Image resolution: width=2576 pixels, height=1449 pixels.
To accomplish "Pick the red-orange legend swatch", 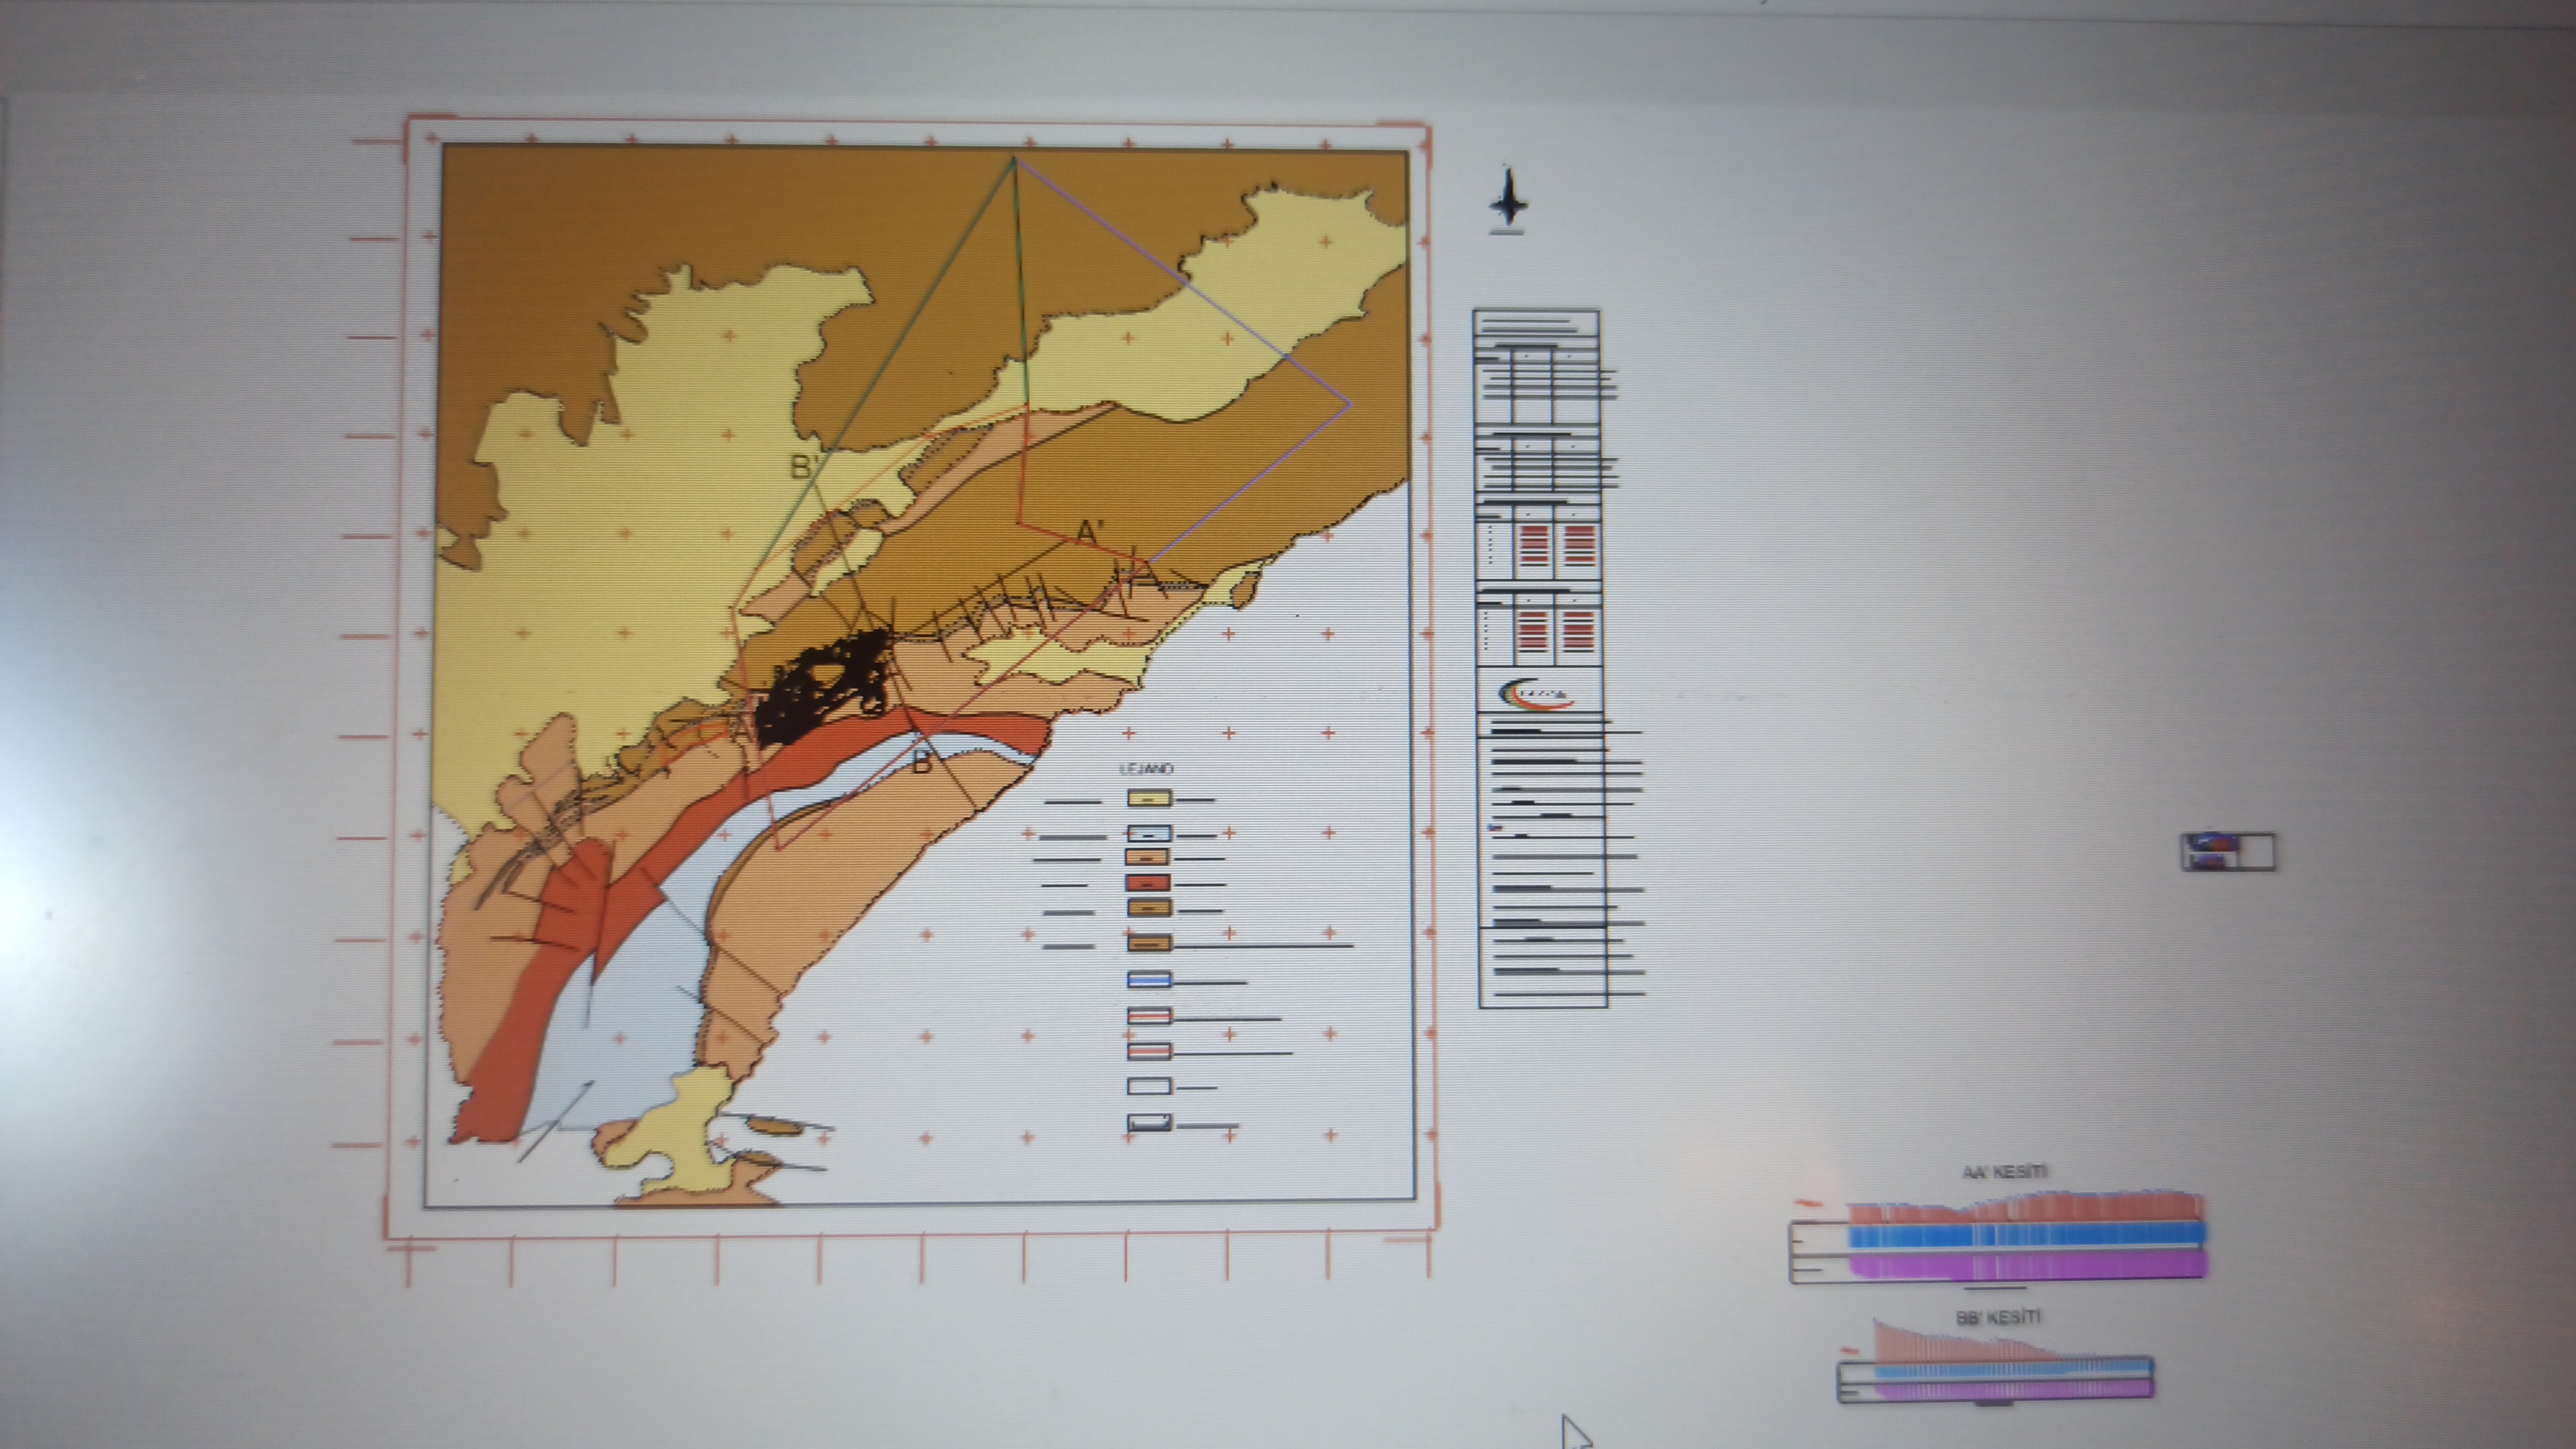I will (x=1148, y=884).
